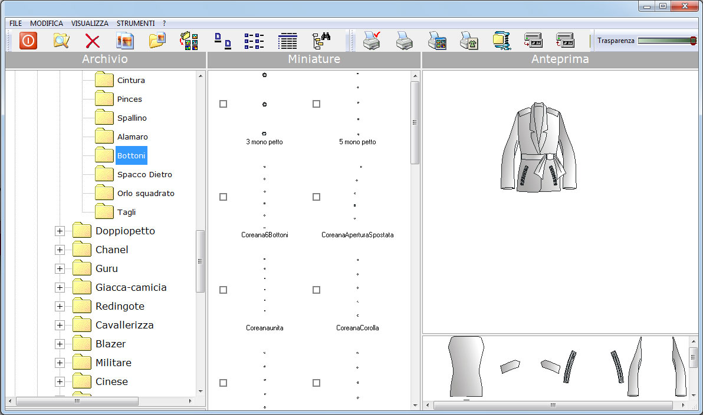Click the jacket image in Anteprima

[x=538, y=147]
